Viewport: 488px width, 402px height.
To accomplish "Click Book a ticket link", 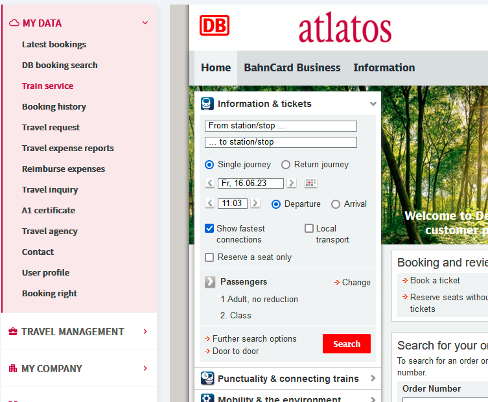I will click(x=431, y=281).
